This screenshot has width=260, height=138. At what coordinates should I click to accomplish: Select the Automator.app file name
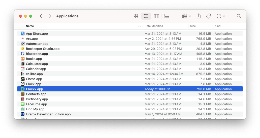(x=37, y=44)
